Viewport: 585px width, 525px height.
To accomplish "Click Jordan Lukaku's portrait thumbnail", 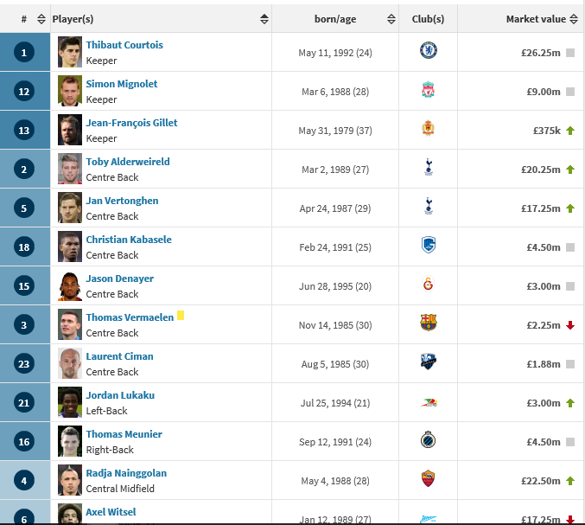I will point(70,402).
